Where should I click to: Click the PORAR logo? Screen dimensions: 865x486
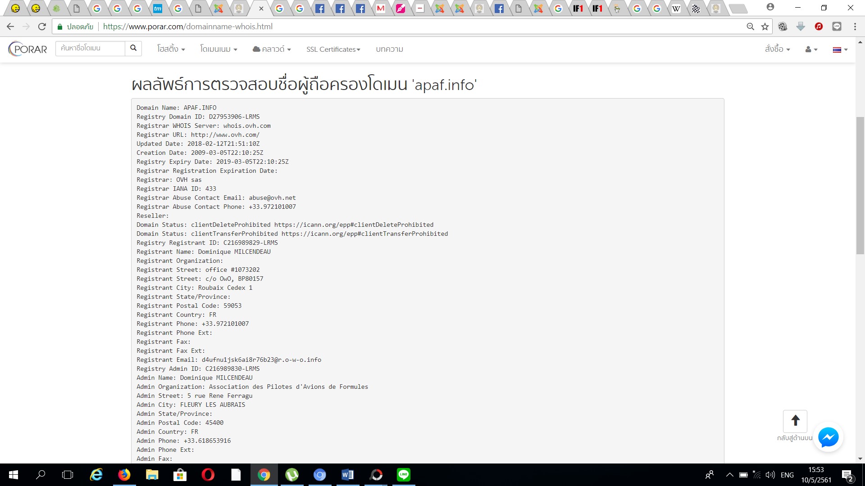coord(28,49)
